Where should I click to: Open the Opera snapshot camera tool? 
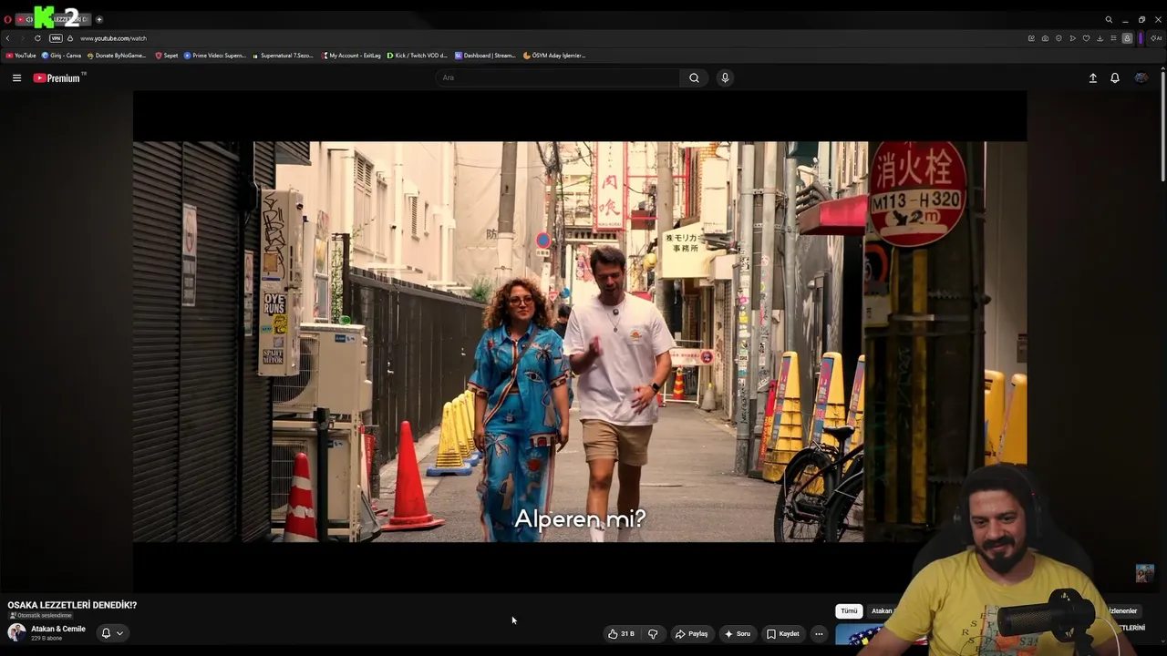(x=1045, y=38)
